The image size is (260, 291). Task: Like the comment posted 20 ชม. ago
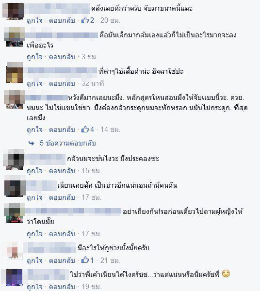click(x=35, y=20)
